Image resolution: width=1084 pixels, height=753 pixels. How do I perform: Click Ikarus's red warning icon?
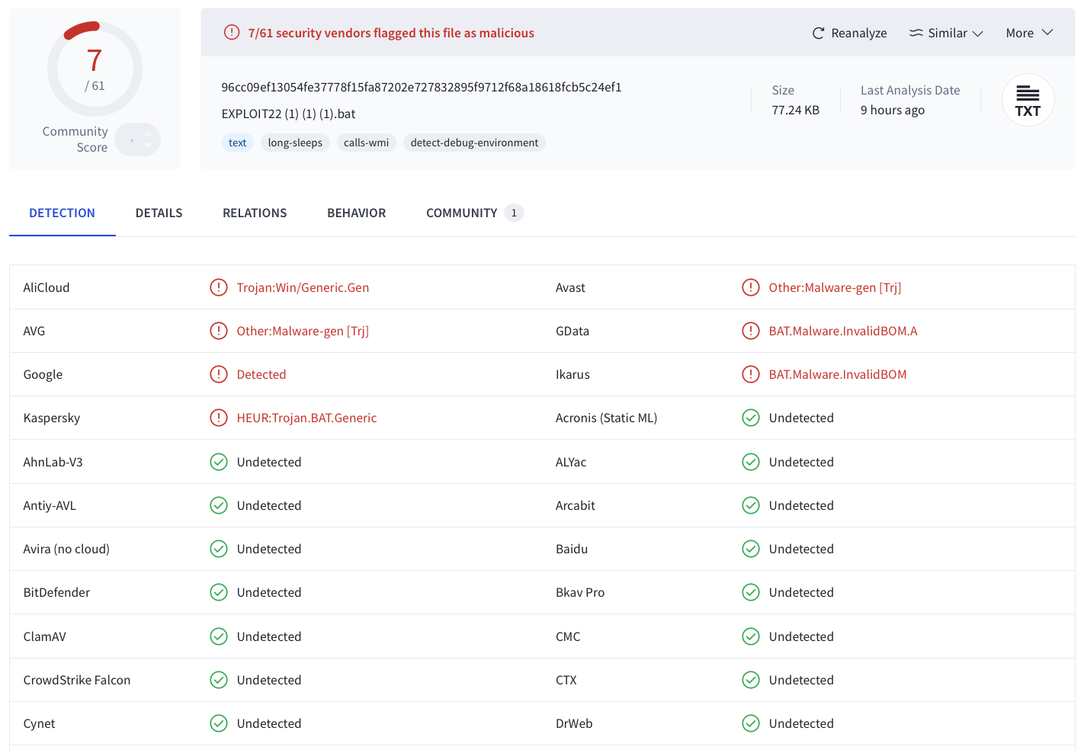click(x=751, y=374)
